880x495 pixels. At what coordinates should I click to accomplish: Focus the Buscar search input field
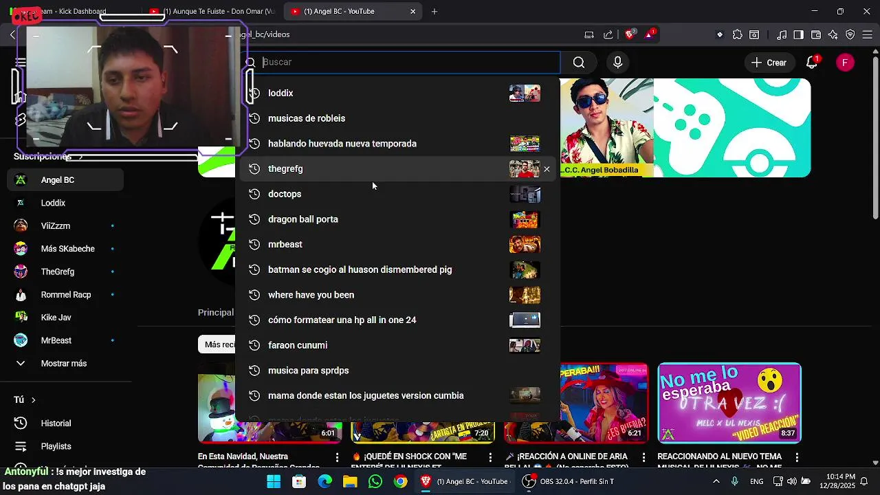pyautogui.click(x=410, y=63)
